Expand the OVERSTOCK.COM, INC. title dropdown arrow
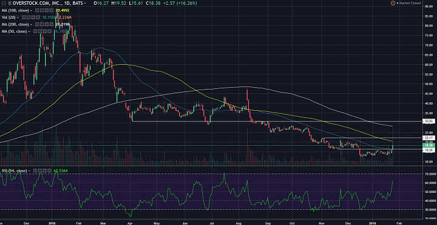Image resolution: width=437 pixels, height=225 pixels. click(85, 3)
